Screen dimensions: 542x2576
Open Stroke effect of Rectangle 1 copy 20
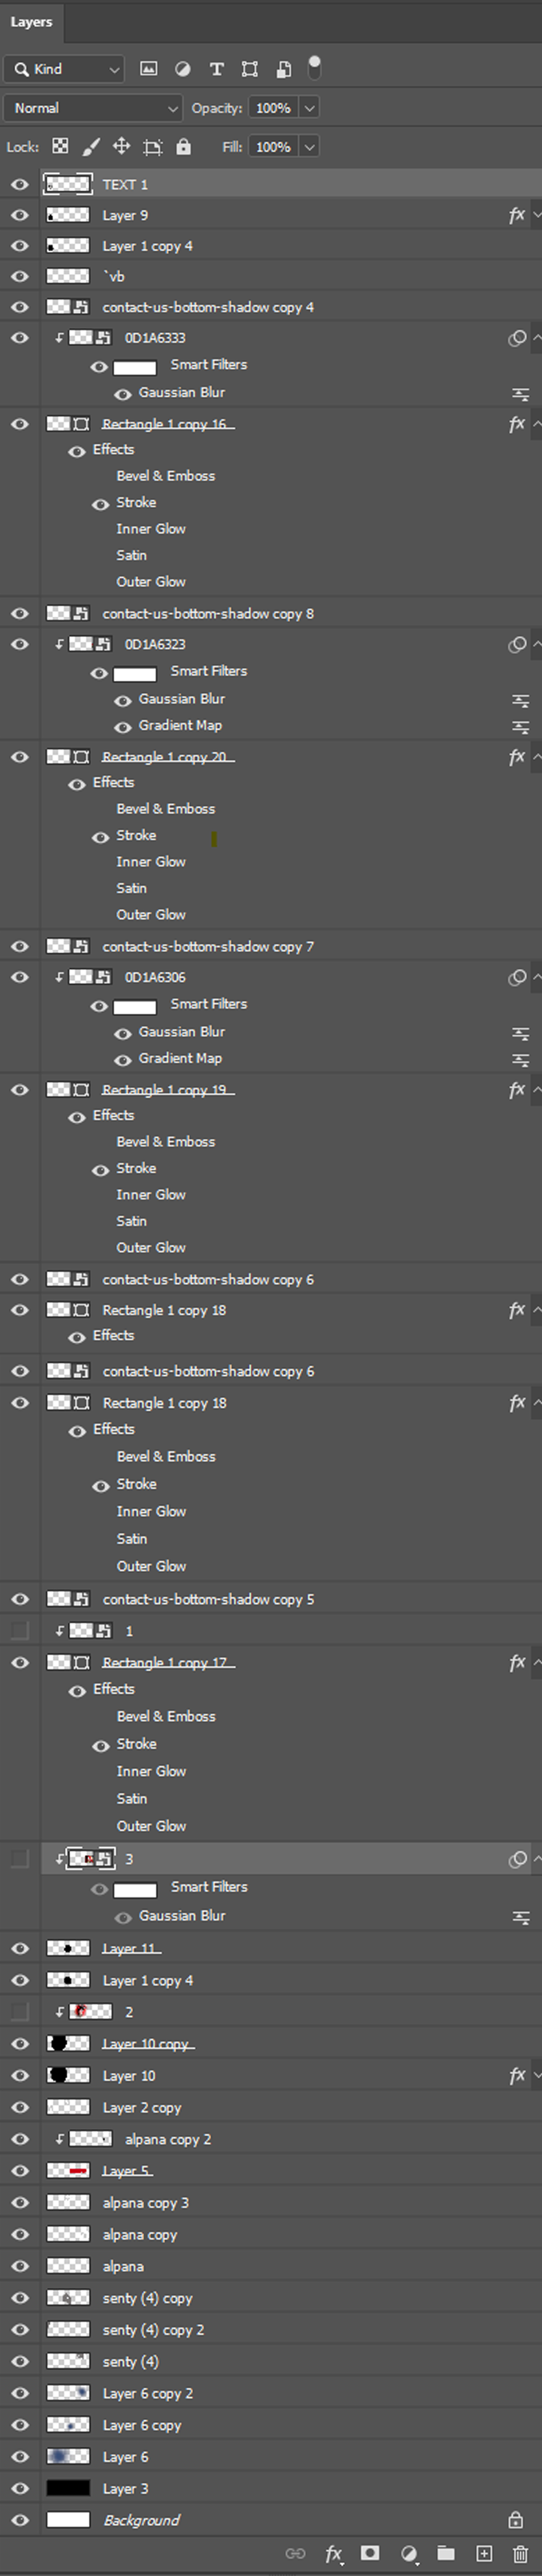point(136,835)
